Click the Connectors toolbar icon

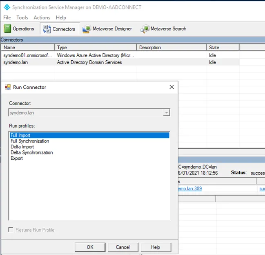point(47,29)
